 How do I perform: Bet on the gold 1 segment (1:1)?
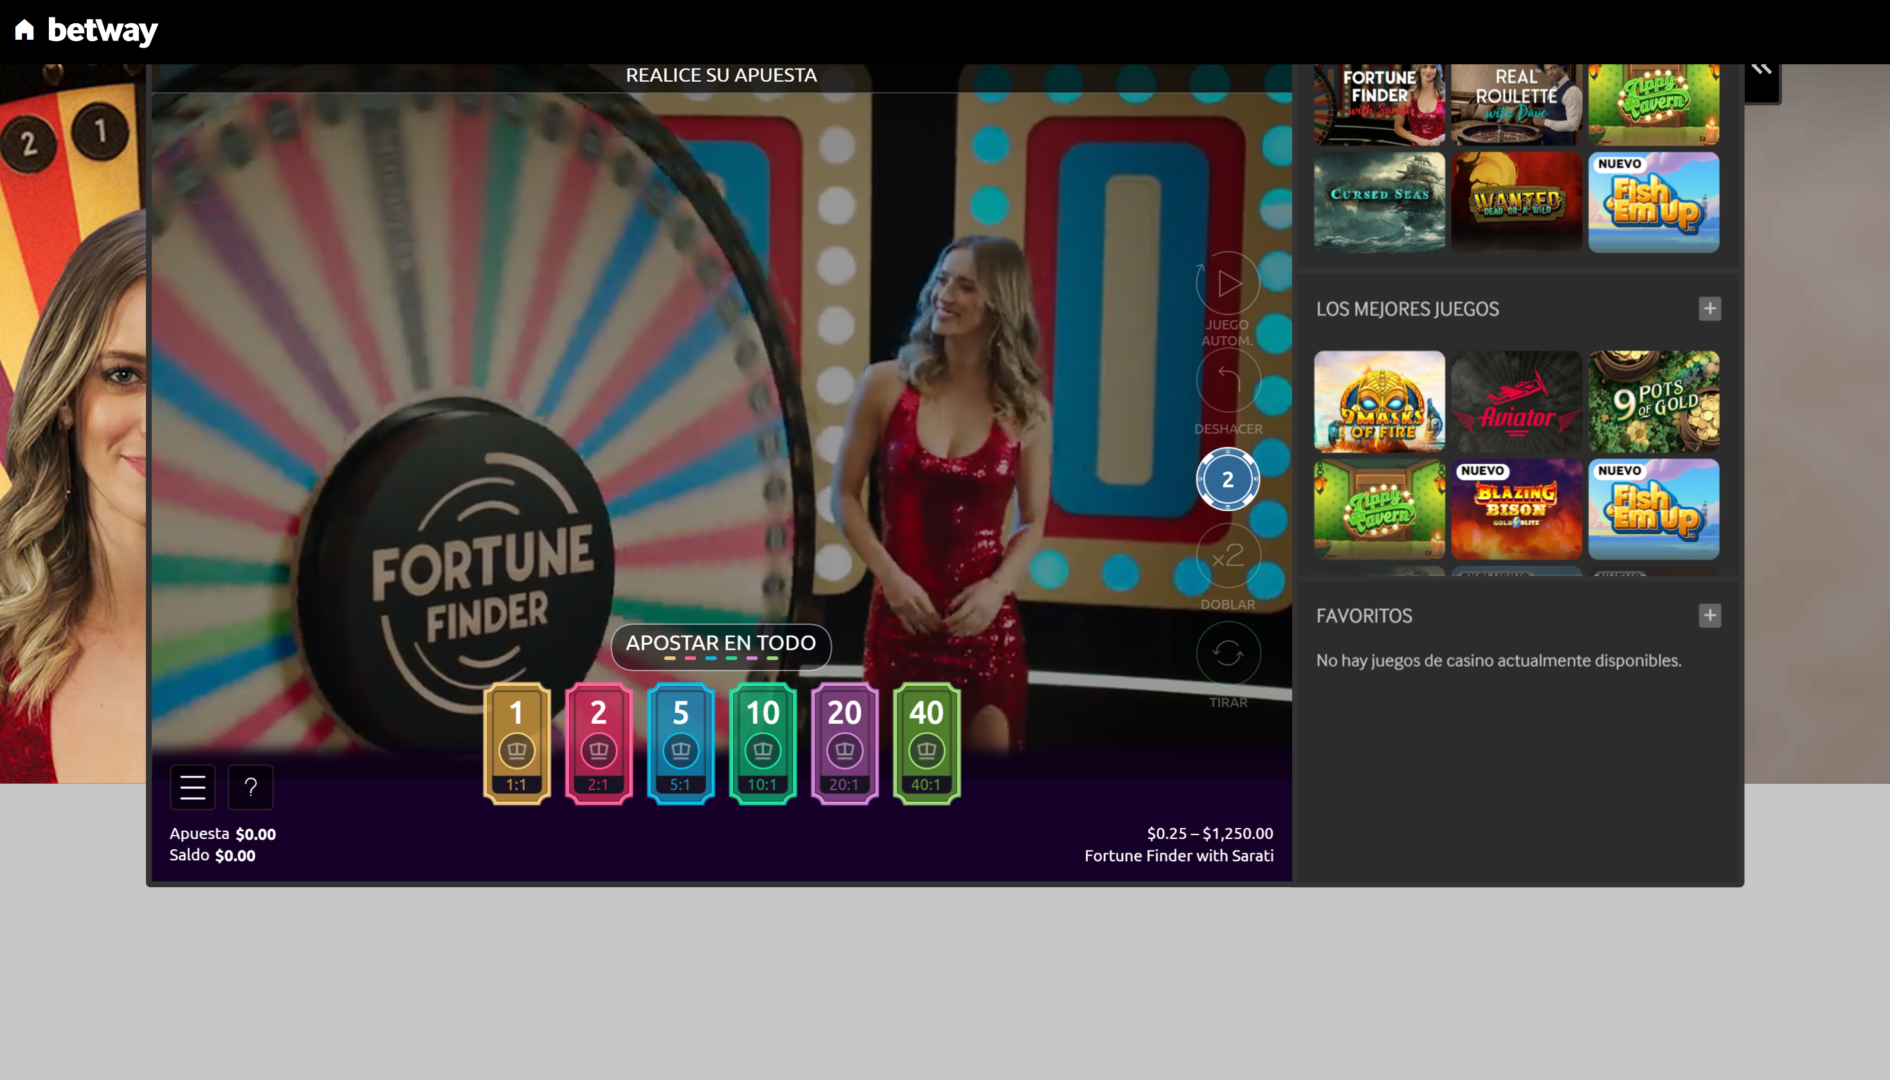(517, 743)
